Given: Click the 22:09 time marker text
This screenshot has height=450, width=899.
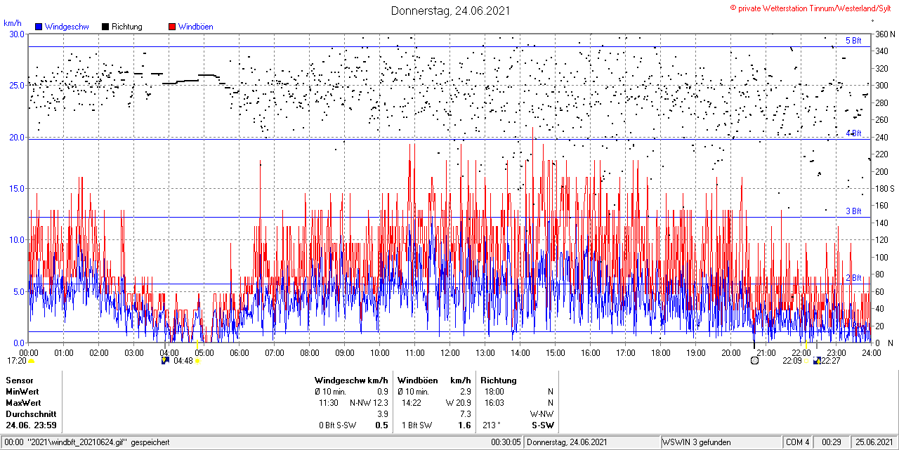Looking at the screenshot, I should click(x=792, y=361).
